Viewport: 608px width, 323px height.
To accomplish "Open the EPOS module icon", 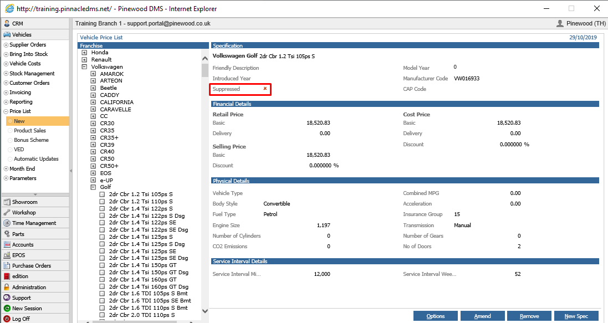I will (7, 255).
